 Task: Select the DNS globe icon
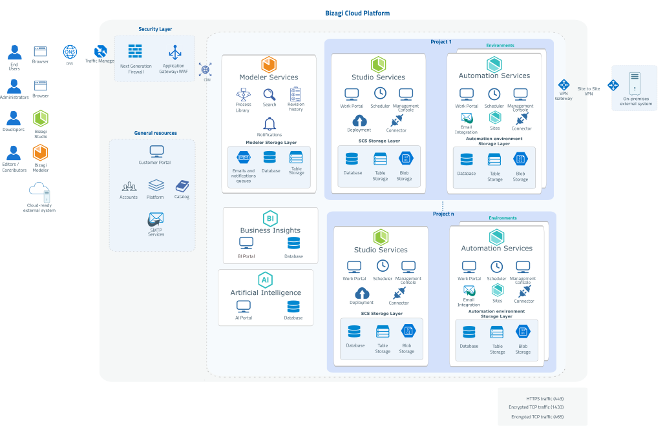coord(70,52)
